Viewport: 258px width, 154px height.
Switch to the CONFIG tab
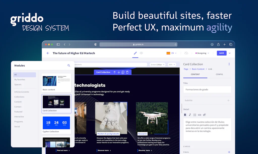tap(219, 74)
